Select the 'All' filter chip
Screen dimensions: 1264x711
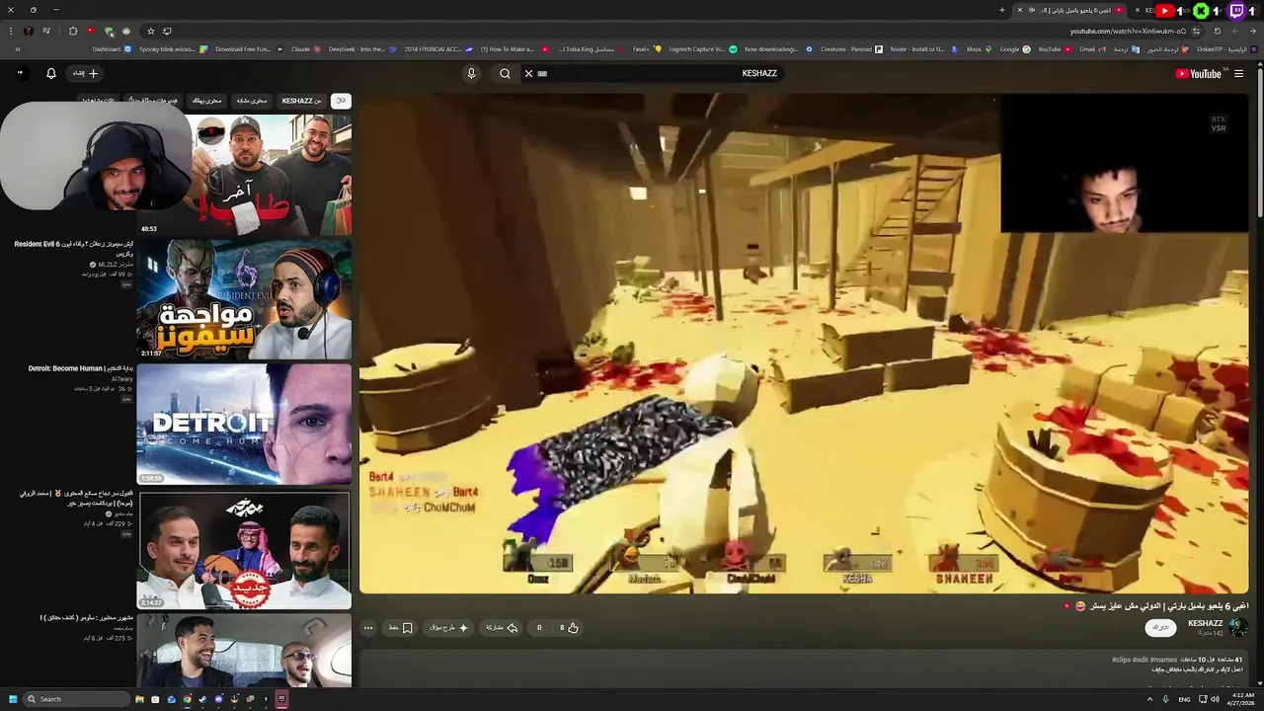[x=341, y=101]
